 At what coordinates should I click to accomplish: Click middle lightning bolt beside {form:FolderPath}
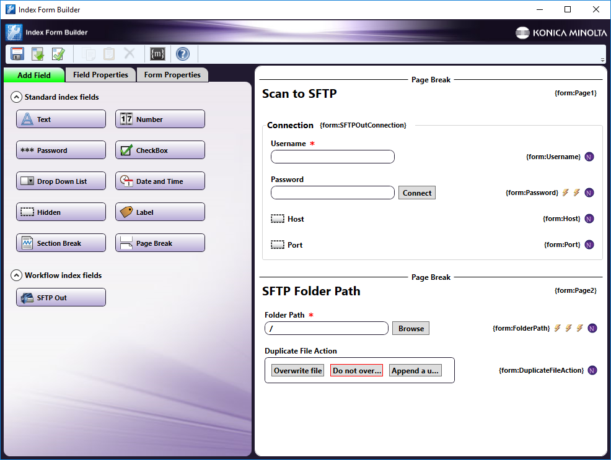click(568, 328)
